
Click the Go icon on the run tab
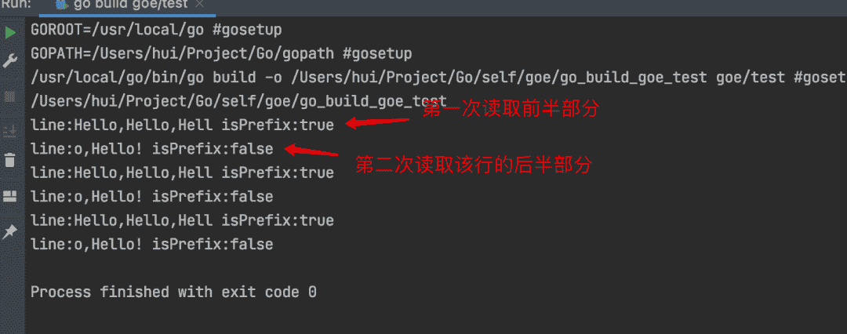[62, 5]
